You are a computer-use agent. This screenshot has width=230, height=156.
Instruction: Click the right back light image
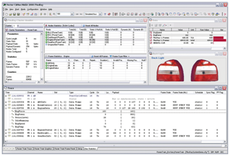click(204, 70)
